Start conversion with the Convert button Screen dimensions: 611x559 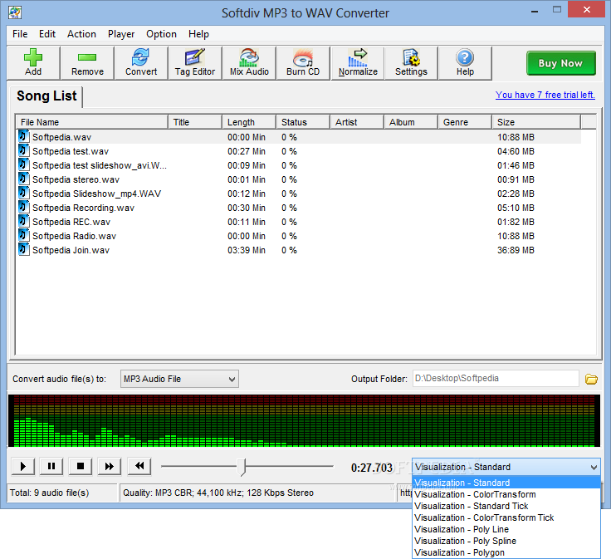(x=141, y=63)
